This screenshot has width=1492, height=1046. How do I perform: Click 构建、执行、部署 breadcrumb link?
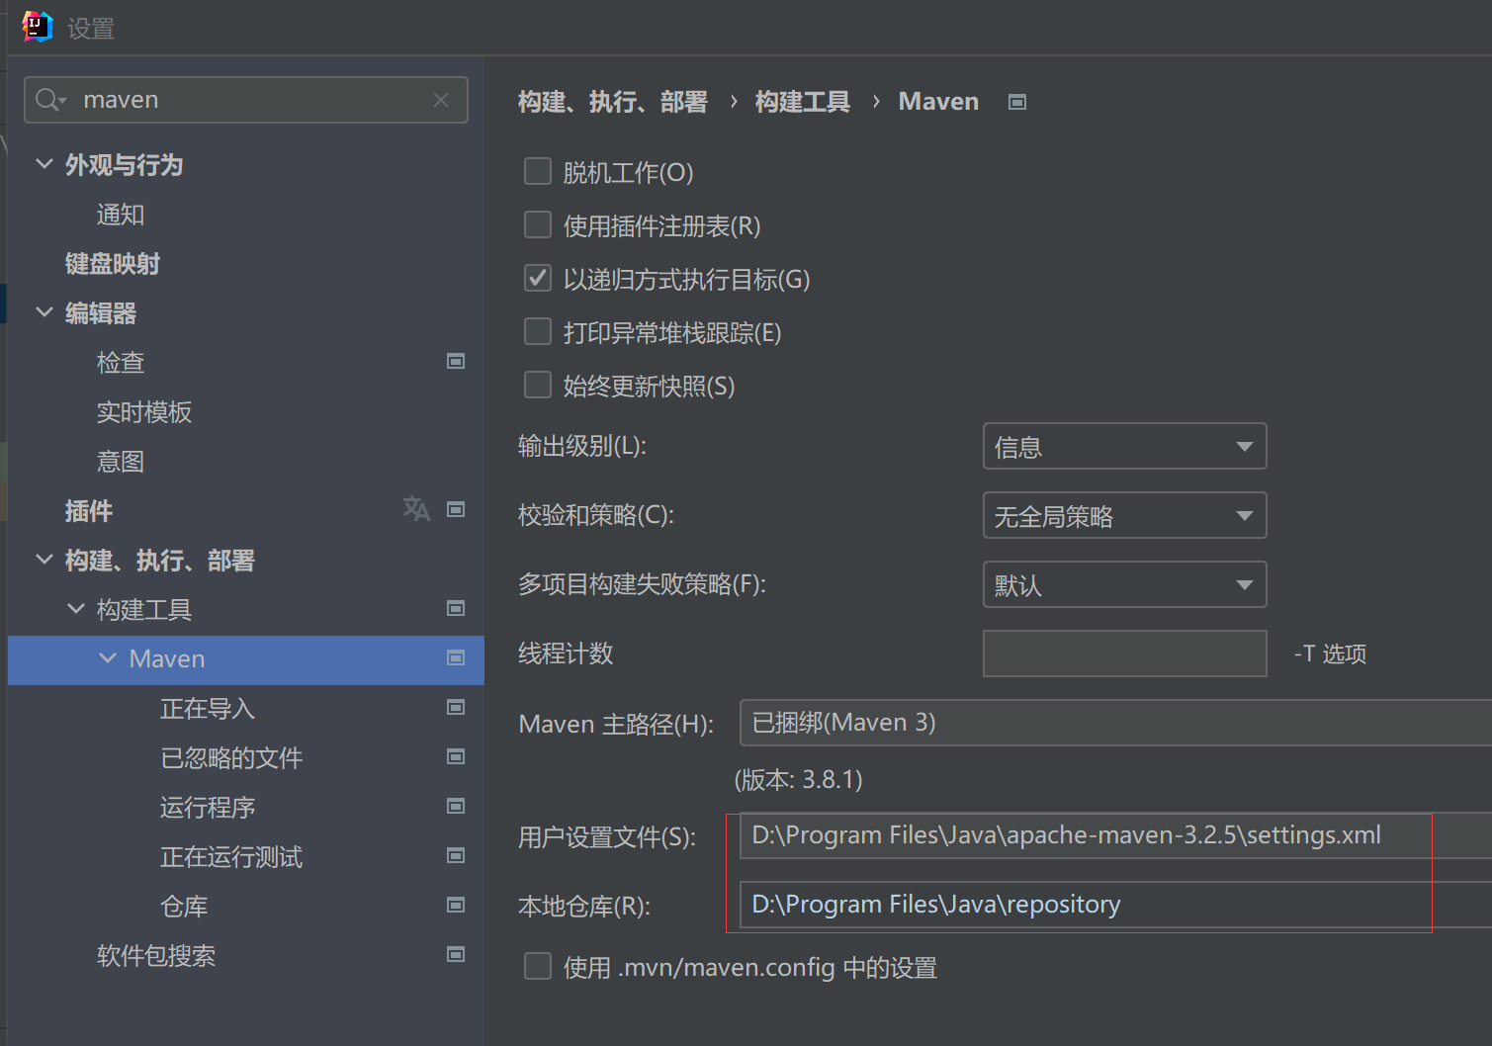(613, 102)
